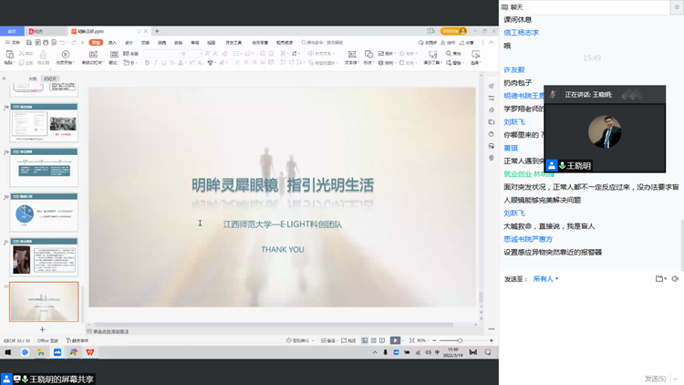The image size is (684, 385).
Task: Add new slide plus below thumbnails
Action: (x=42, y=329)
